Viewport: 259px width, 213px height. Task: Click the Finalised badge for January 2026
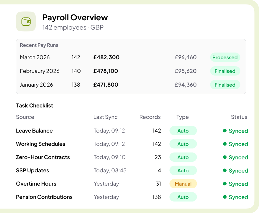point(225,85)
